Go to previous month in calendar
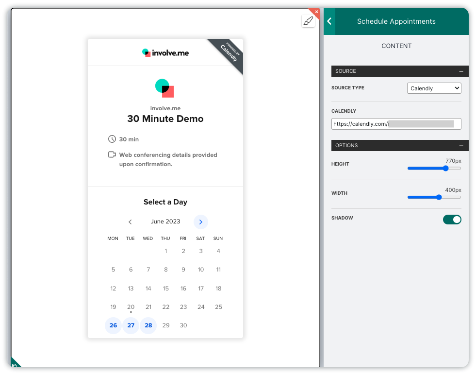Viewport: 476px width, 374px height. tap(130, 222)
